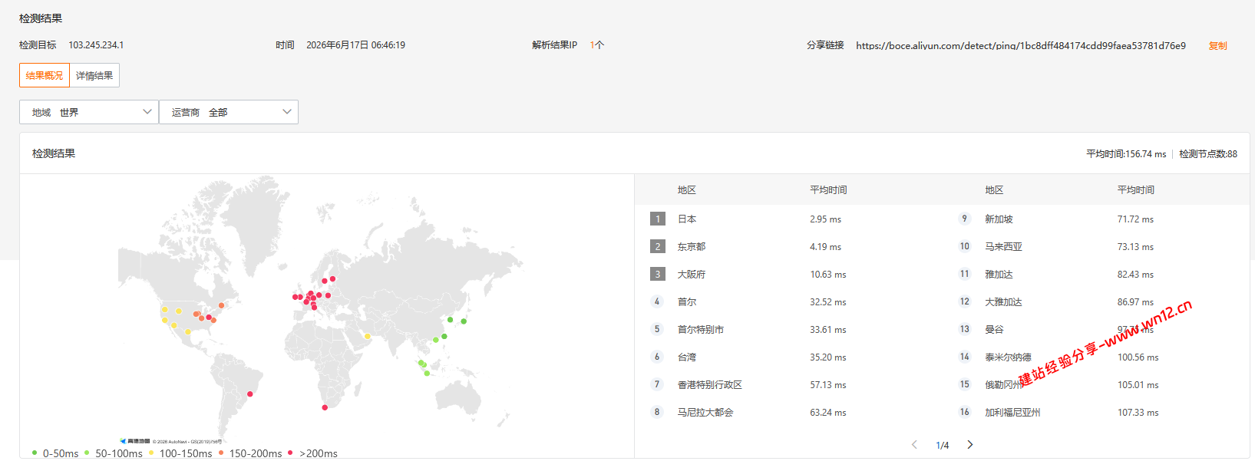Click the second 平均时间 column header
The height and width of the screenshot is (461, 1255).
click(x=1135, y=190)
